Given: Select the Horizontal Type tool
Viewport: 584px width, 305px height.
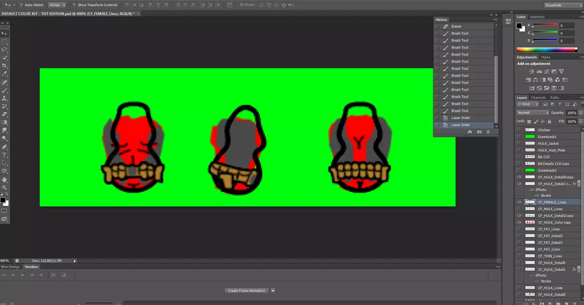Looking at the screenshot, I should [x=5, y=155].
